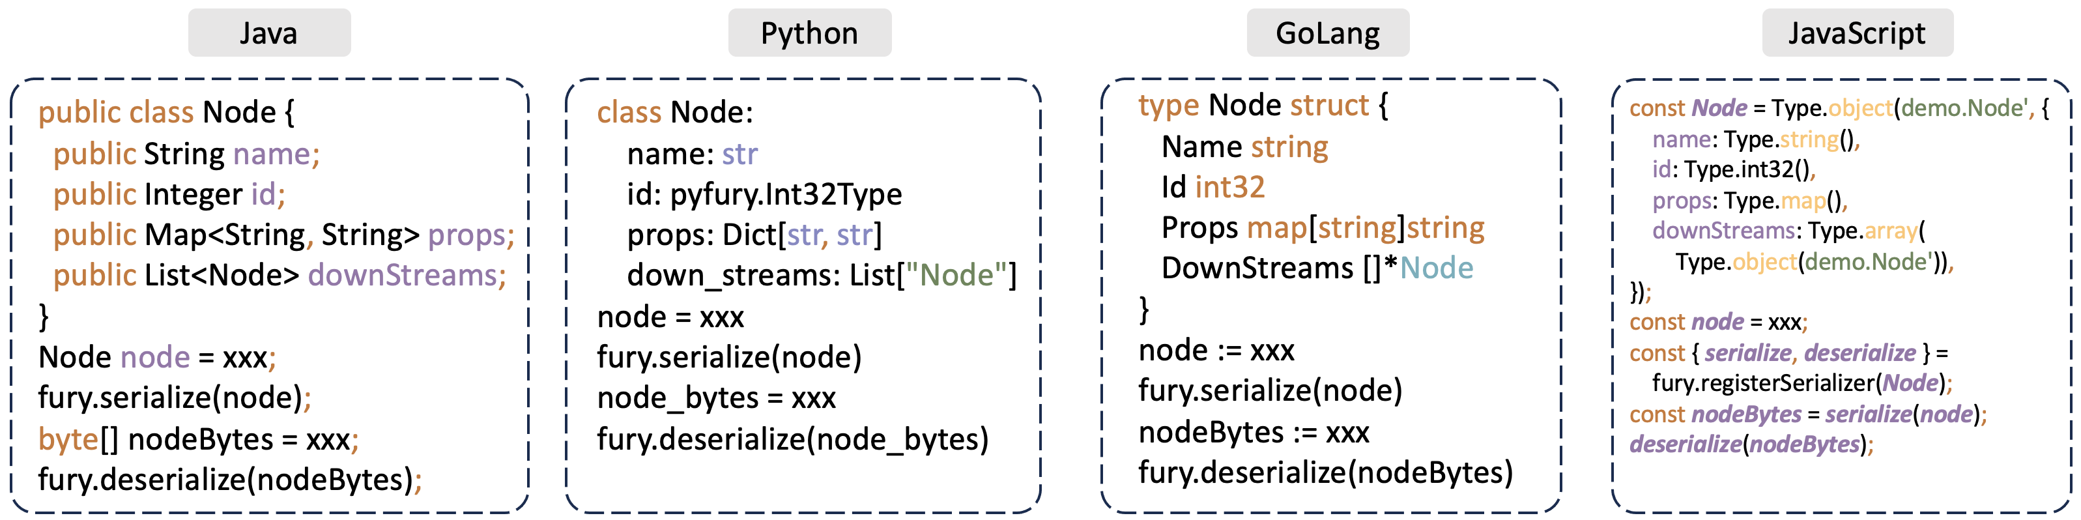Select the Python label tab

coord(809,33)
